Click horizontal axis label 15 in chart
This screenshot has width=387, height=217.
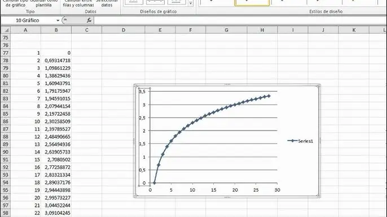coord(213,190)
